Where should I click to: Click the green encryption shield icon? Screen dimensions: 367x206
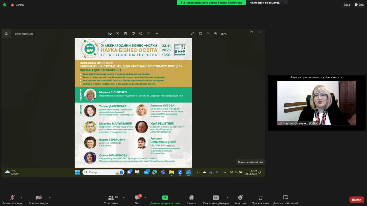[5, 5]
